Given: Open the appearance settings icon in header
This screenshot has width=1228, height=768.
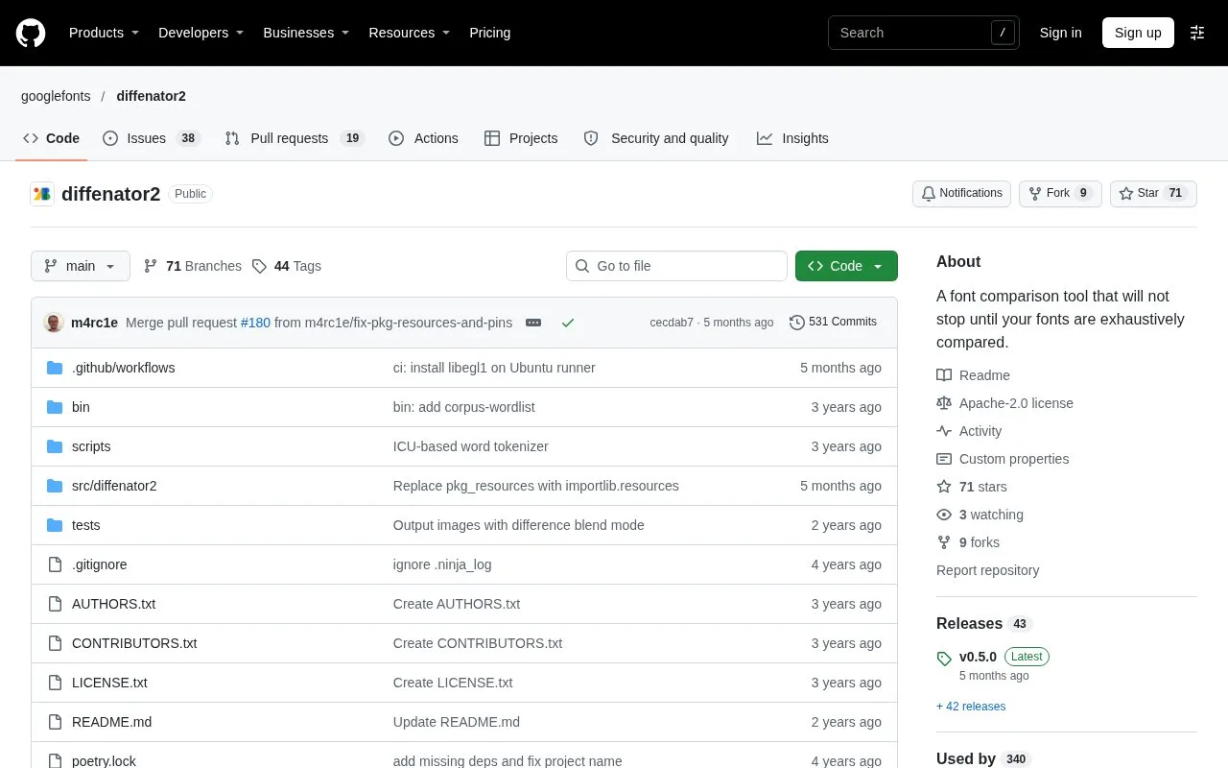Looking at the screenshot, I should 1197,33.
